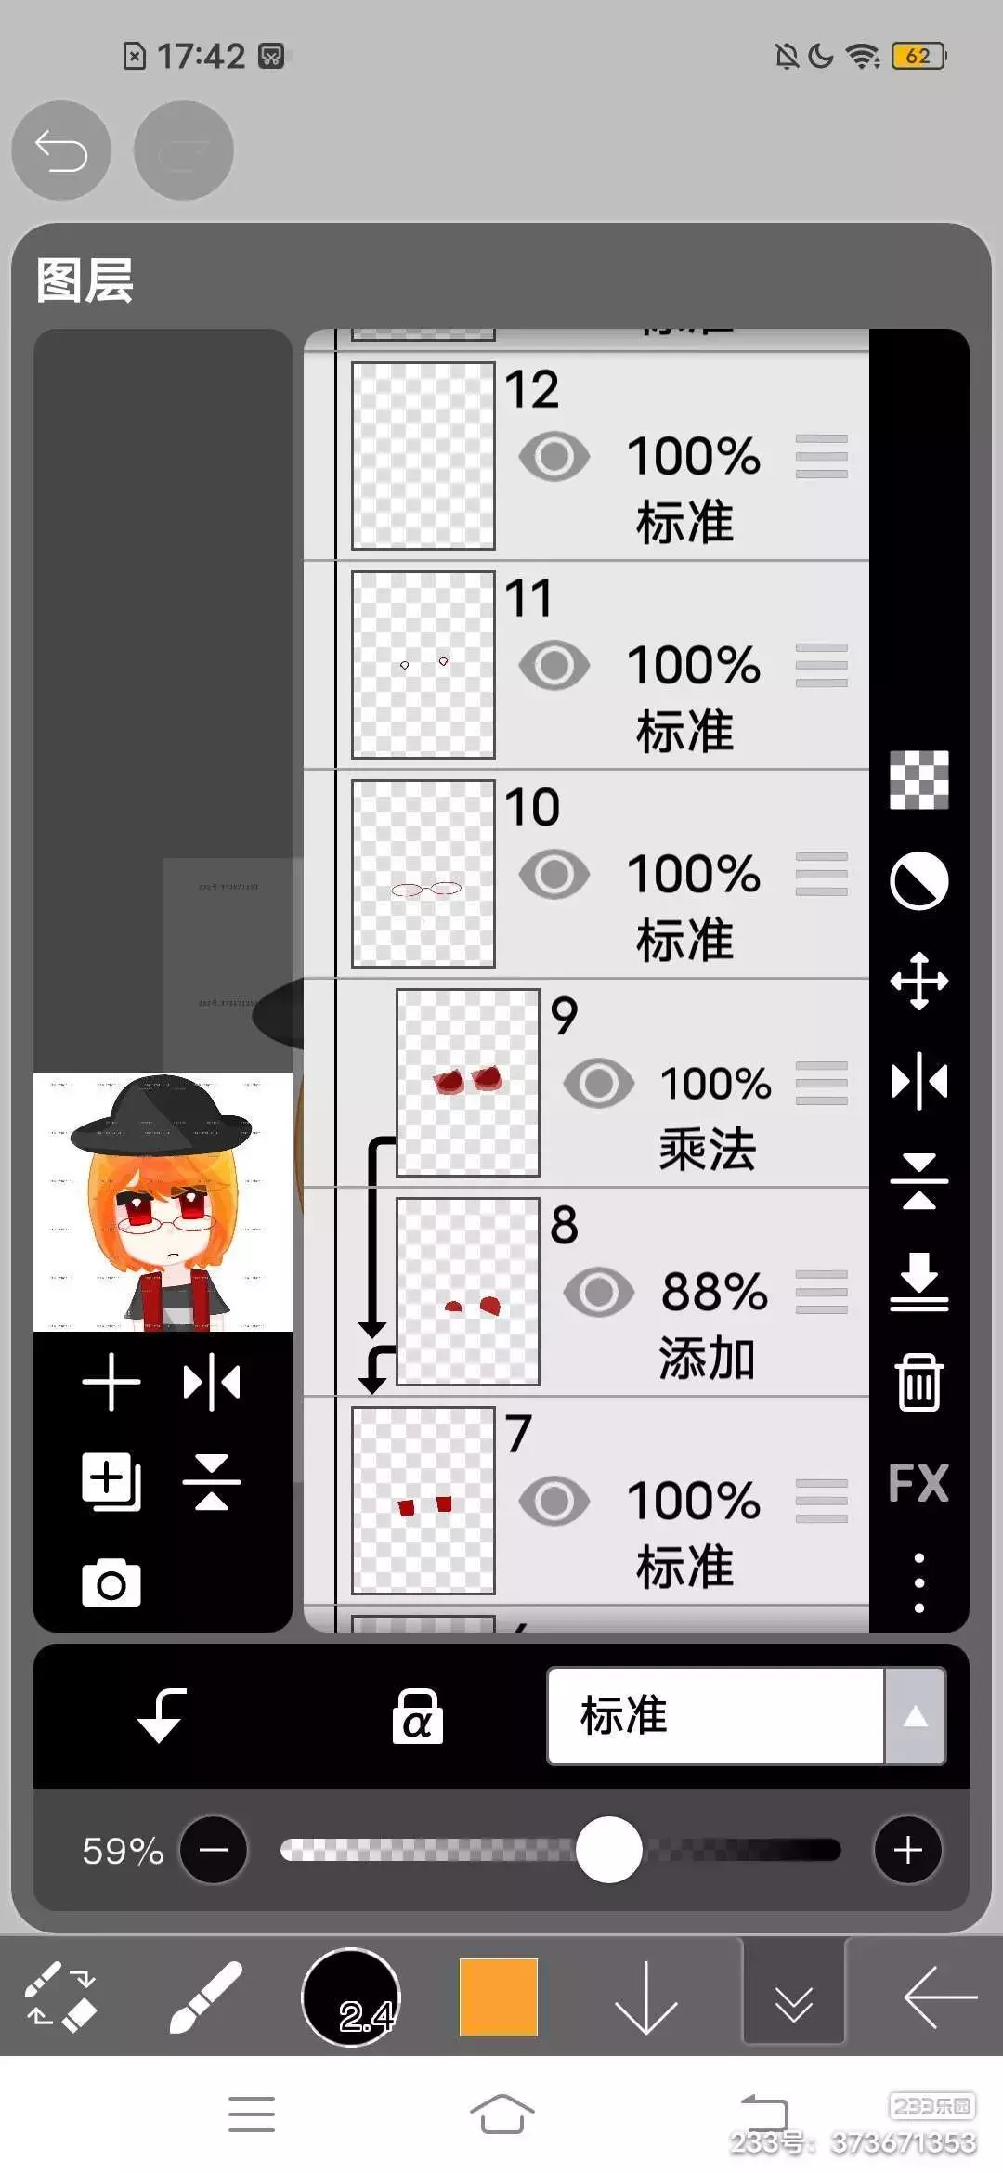The width and height of the screenshot is (1003, 2173).
Task: Toggle the alpha lock icon
Action: (417, 1716)
